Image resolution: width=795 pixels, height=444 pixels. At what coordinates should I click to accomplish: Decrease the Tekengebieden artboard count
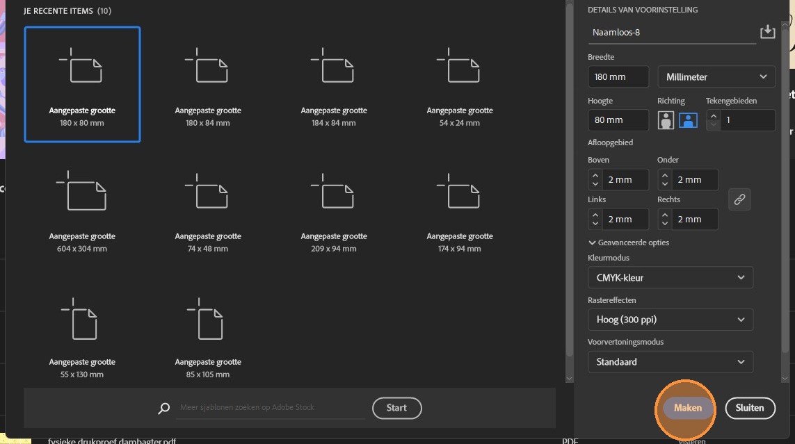pyautogui.click(x=714, y=124)
